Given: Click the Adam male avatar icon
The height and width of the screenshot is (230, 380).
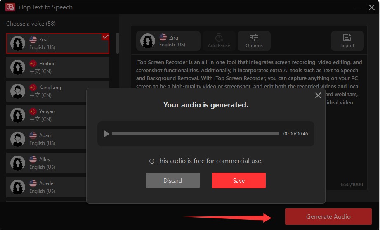Looking at the screenshot, I should pyautogui.click(x=18, y=139).
